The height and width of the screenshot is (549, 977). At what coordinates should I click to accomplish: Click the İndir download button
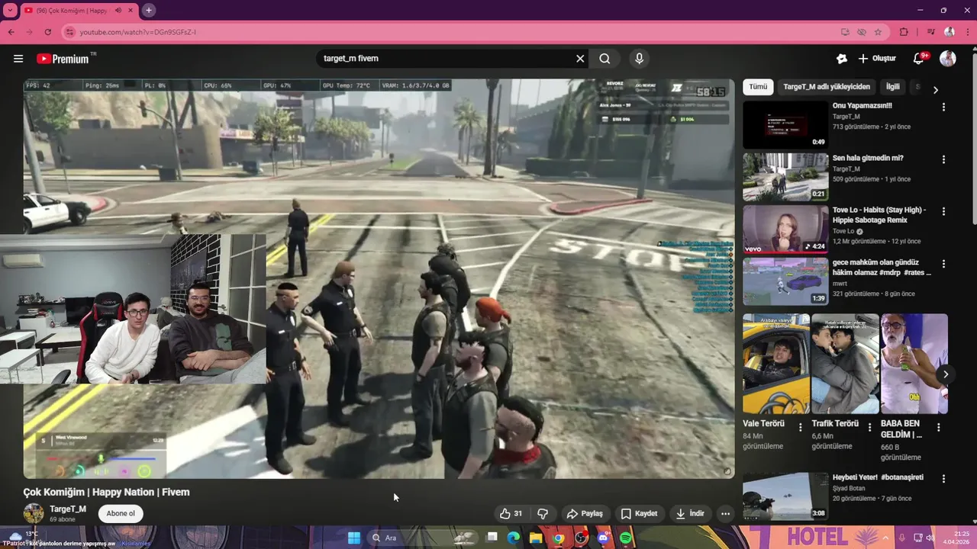[x=690, y=513]
